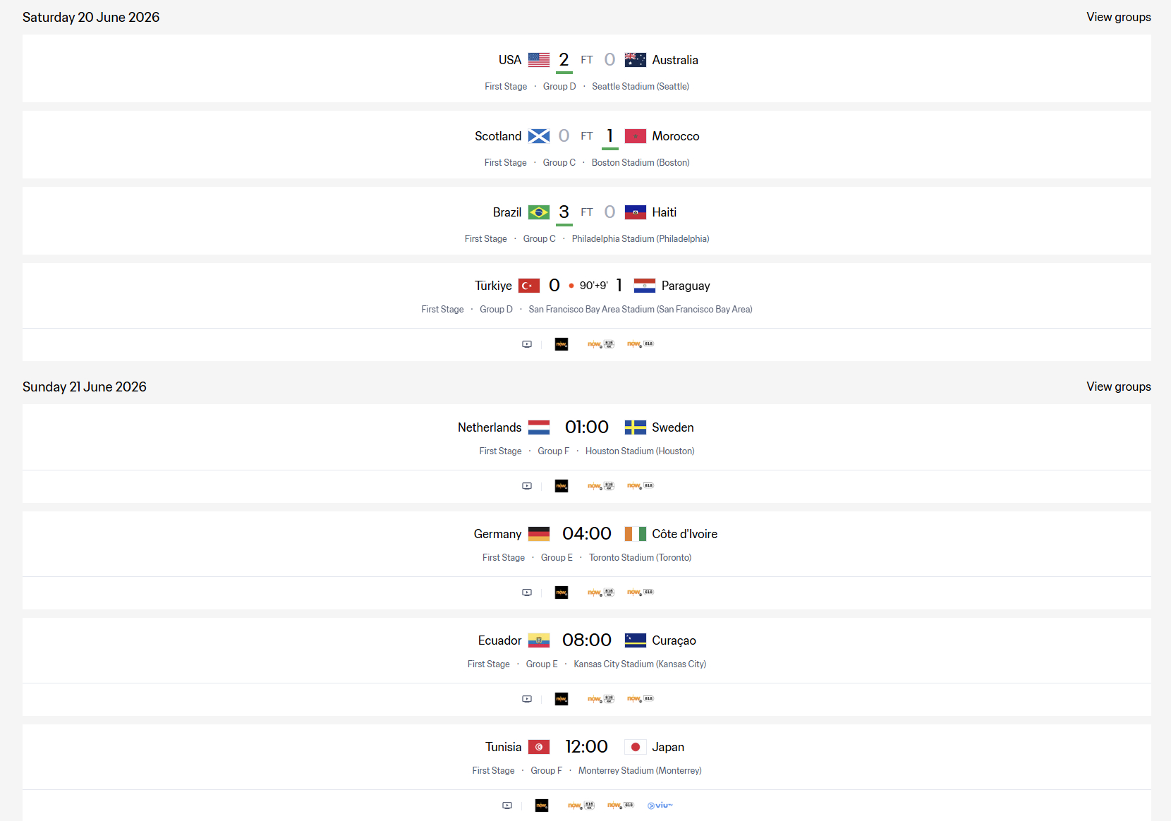Click the Haiti team name

665,212
